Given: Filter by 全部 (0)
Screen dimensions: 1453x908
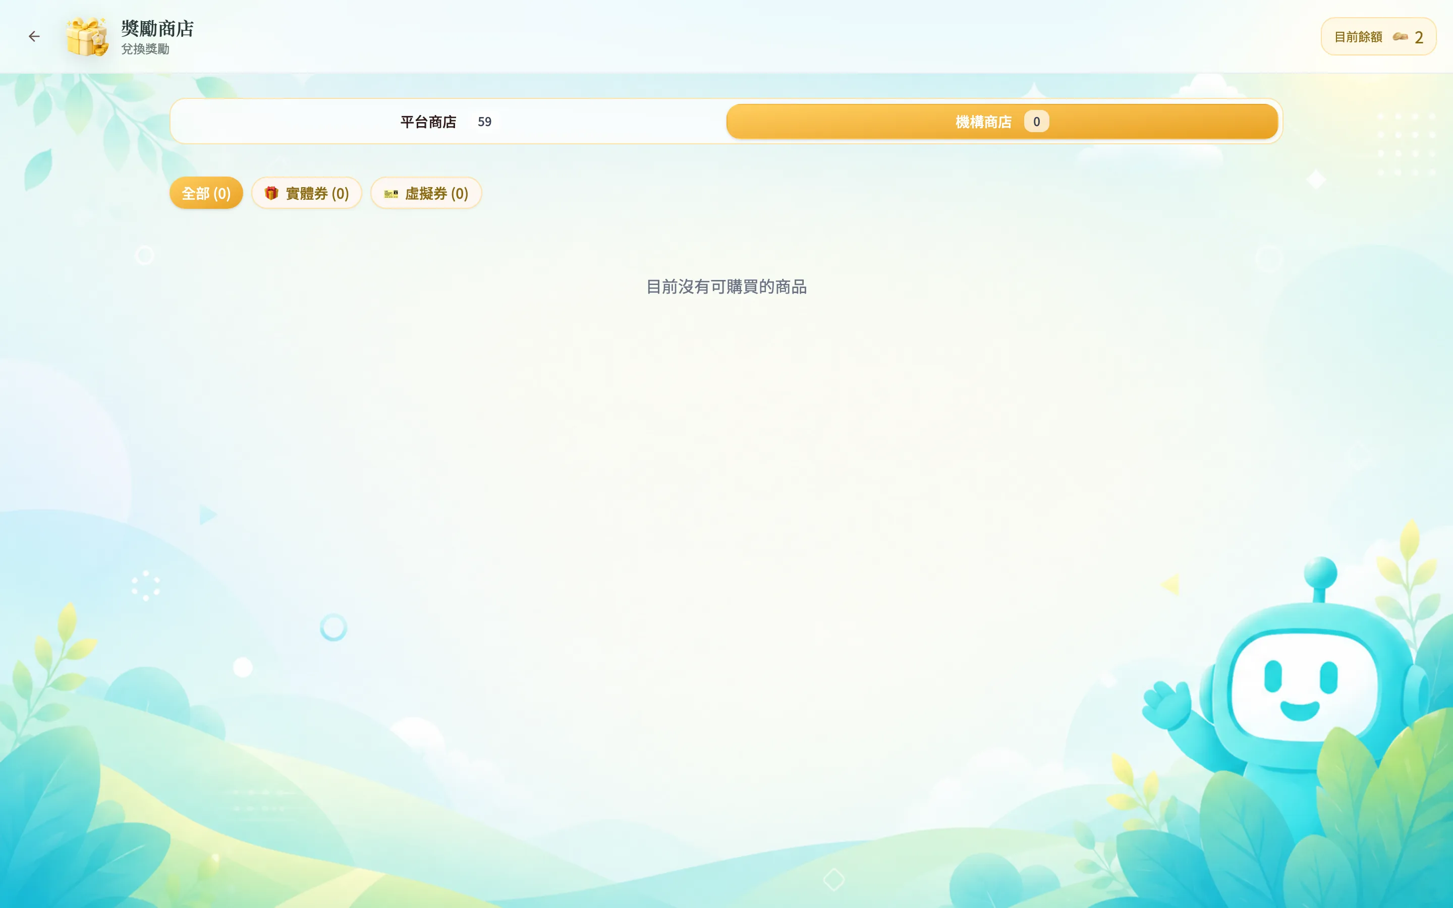Looking at the screenshot, I should [206, 193].
